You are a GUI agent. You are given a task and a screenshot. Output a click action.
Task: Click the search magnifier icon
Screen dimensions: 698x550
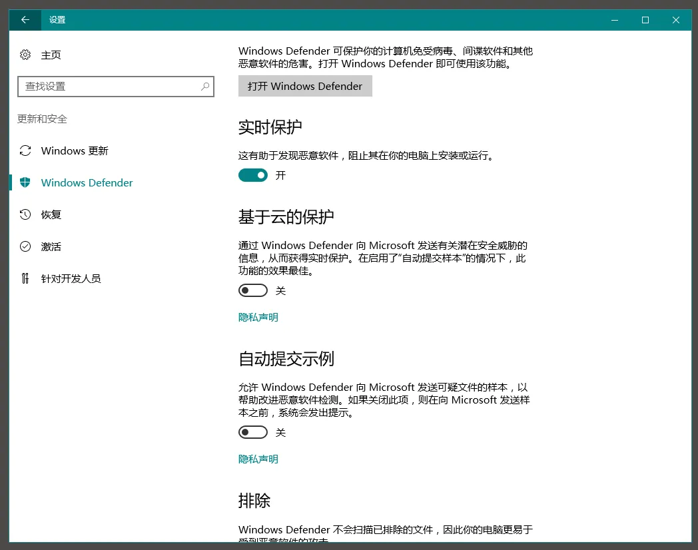[204, 87]
